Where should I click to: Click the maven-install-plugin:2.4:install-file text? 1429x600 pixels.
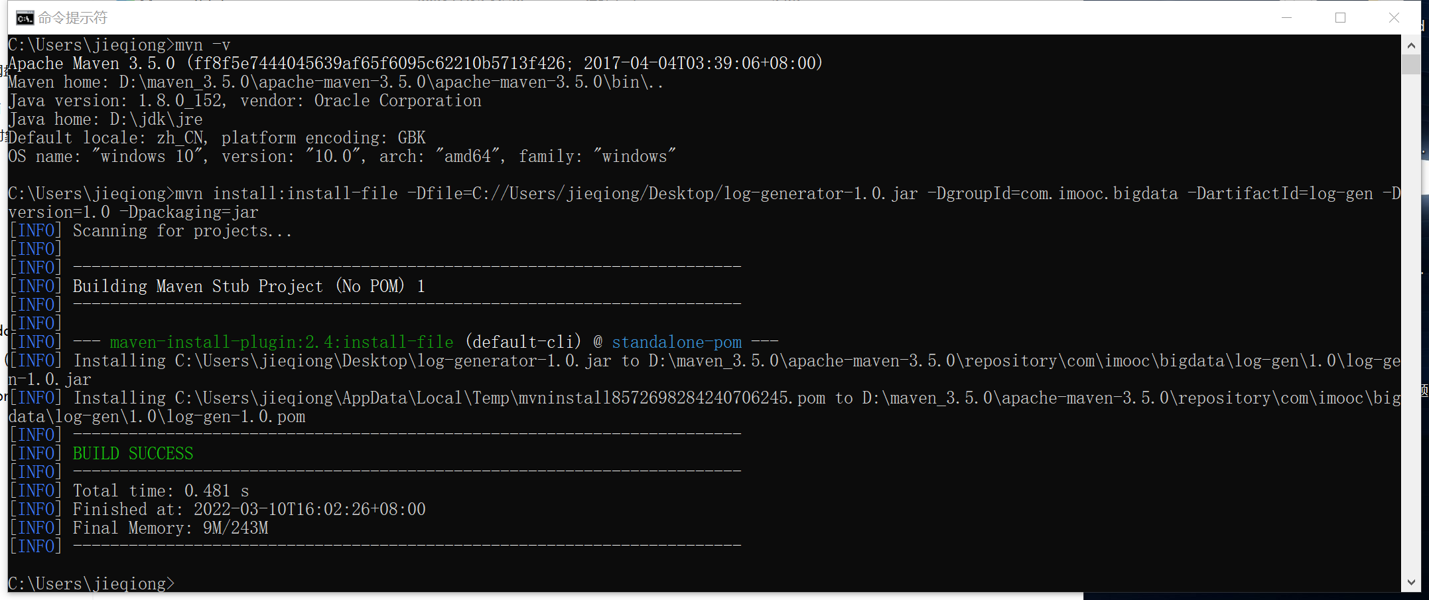pyautogui.click(x=281, y=342)
